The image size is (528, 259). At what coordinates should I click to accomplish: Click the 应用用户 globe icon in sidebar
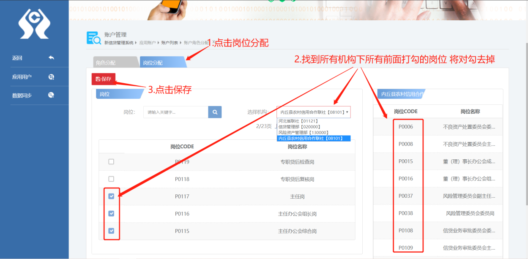coord(51,76)
